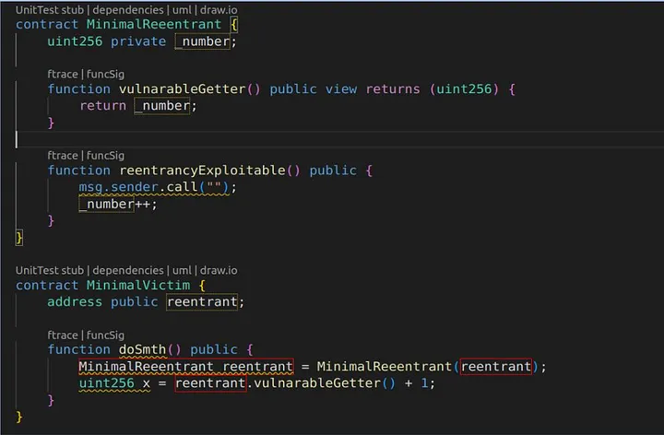Click 'ftrace' above doSmth function
The width and height of the screenshot is (664, 435).
coord(63,335)
